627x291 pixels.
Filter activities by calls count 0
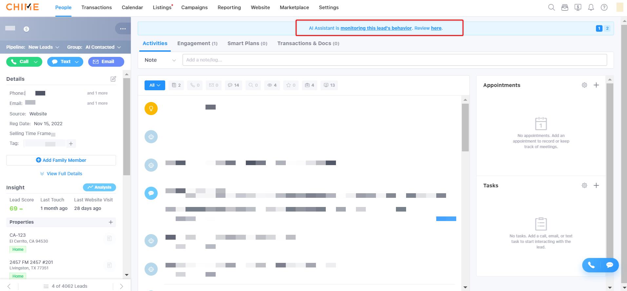pyautogui.click(x=195, y=85)
